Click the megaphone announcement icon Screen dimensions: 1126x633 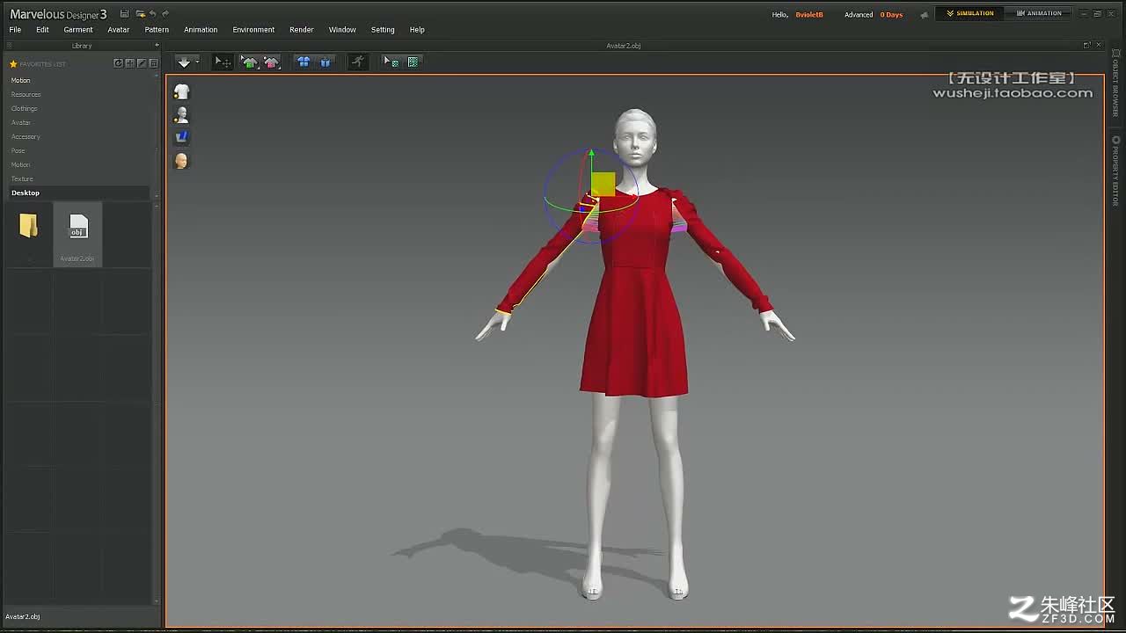coord(924,15)
